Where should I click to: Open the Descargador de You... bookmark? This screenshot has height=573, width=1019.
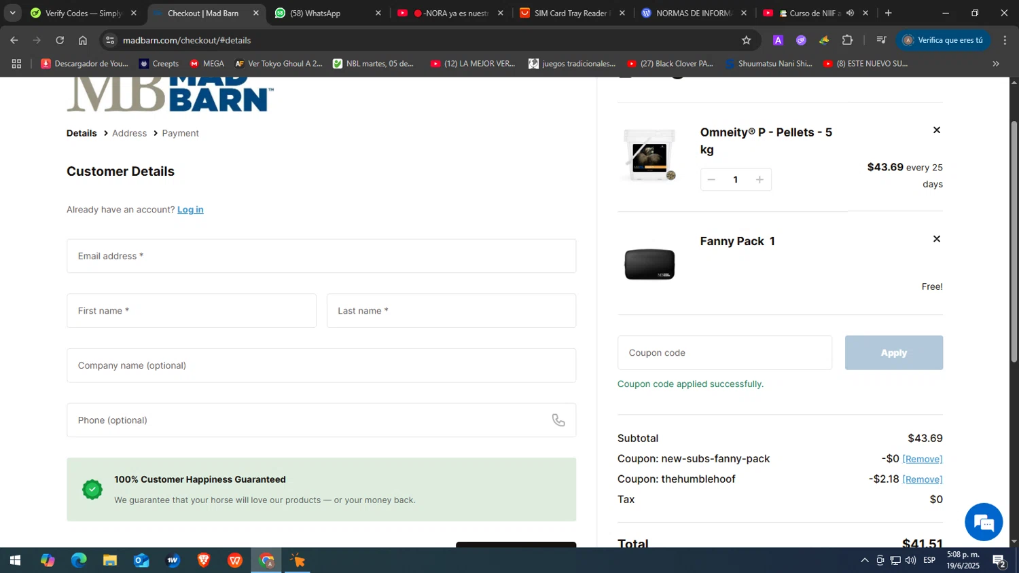pos(84,63)
